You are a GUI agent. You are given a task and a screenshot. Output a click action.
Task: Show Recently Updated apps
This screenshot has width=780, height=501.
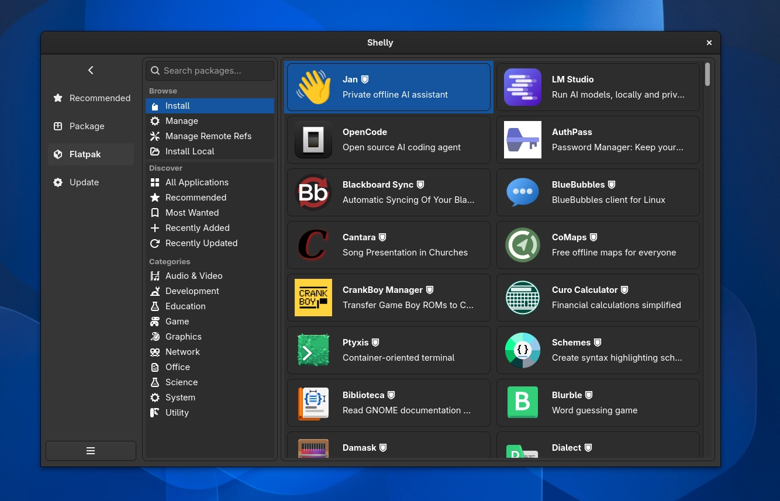coord(210,243)
